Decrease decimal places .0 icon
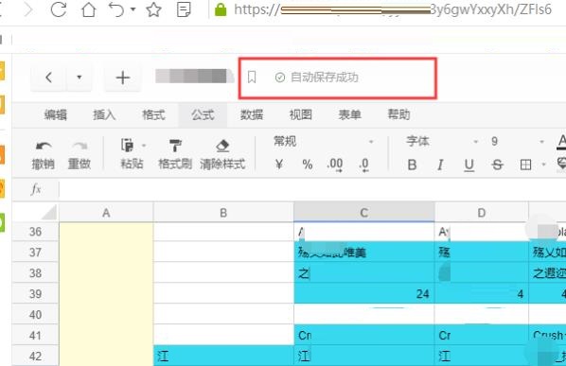Screen dimensions: 566x366 [364, 166]
